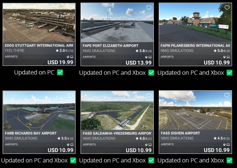Click USD 13.99 price on Port Elizabeth

pos(139,63)
